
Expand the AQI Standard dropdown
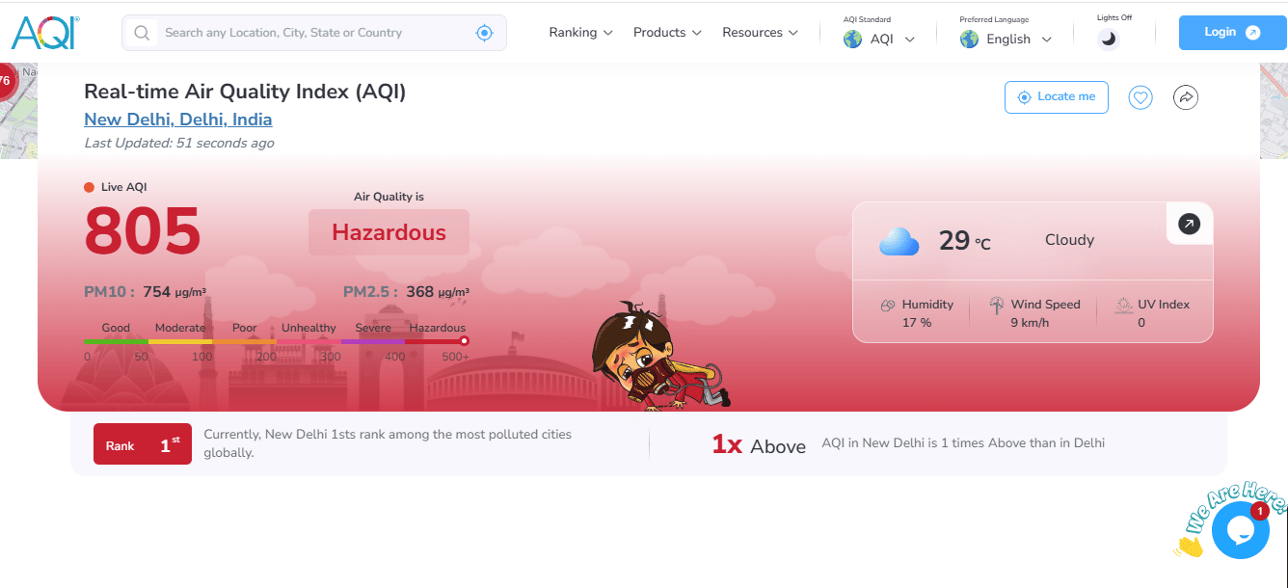879,40
